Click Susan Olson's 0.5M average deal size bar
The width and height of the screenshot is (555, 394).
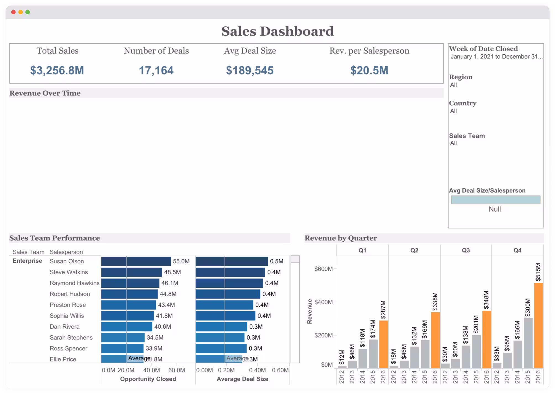(232, 261)
